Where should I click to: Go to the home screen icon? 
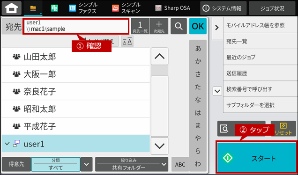coord(12,8)
